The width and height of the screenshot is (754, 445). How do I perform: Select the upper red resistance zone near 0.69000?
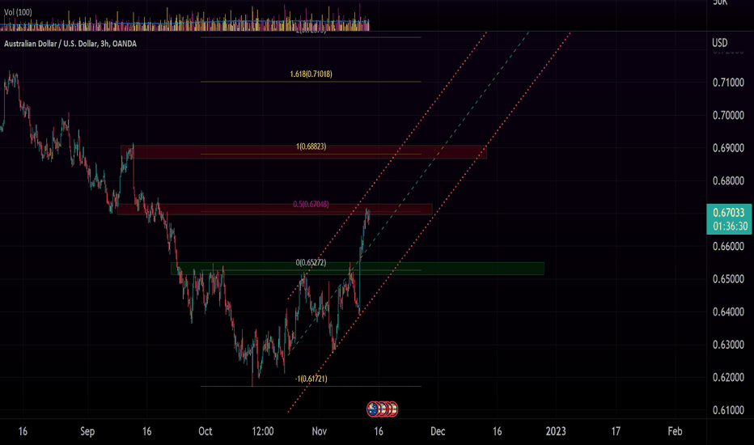[x=303, y=152]
